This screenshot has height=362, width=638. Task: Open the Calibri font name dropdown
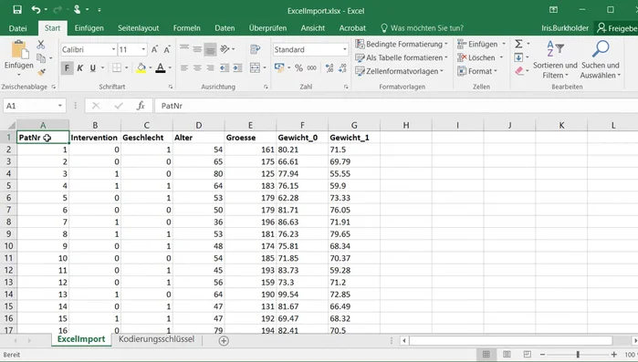point(113,49)
